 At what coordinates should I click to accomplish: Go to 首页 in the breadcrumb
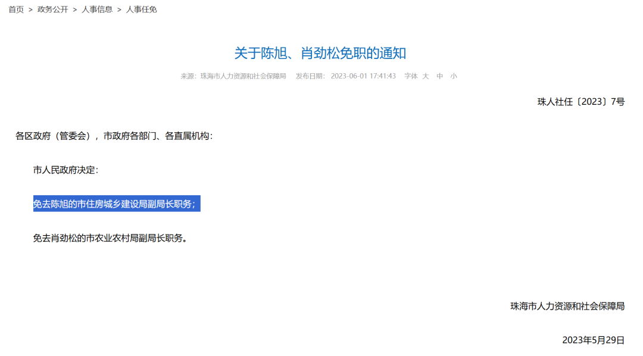[x=16, y=10]
